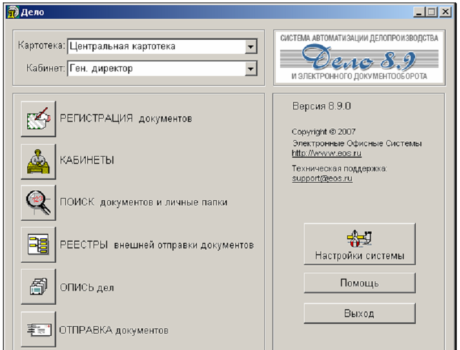Click the Copyright © 2007 text
Image resolution: width=460 pixels, height=350 pixels.
tap(323, 132)
